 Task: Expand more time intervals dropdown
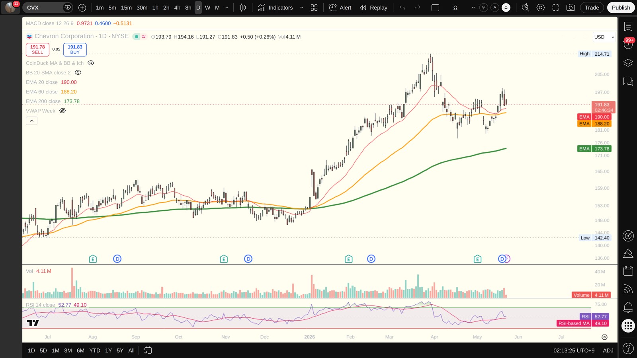click(x=227, y=8)
